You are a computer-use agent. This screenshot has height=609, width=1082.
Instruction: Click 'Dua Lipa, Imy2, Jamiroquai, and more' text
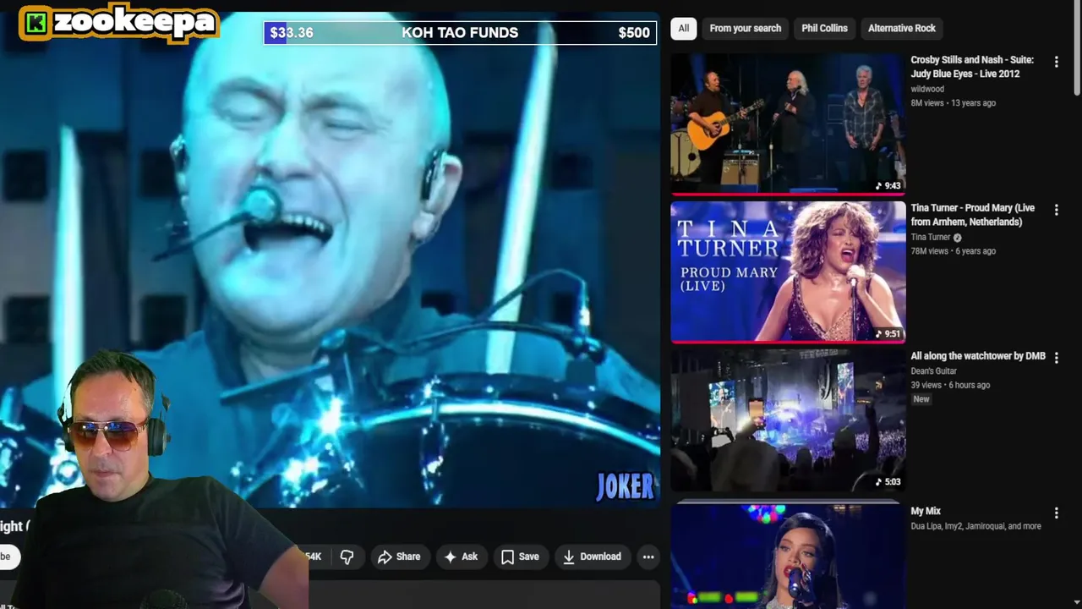pyautogui.click(x=975, y=526)
